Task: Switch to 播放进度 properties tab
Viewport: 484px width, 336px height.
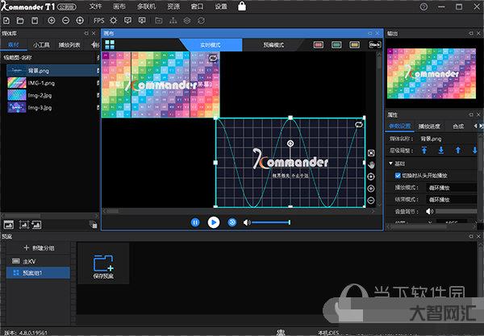Action: 429,127
